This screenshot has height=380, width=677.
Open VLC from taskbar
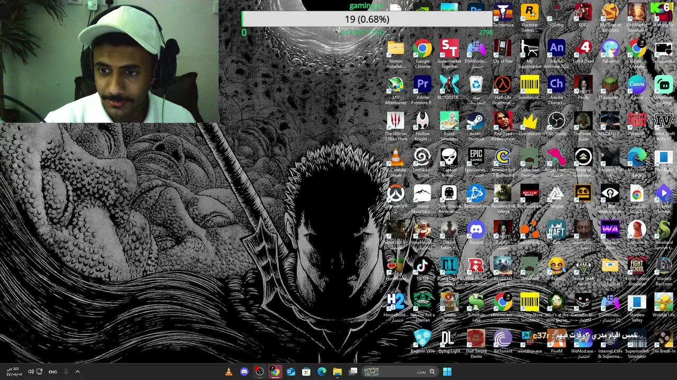click(x=228, y=372)
